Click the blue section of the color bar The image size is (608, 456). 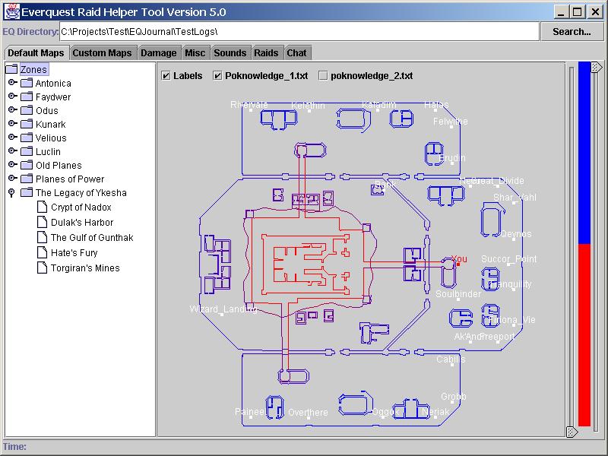click(x=584, y=153)
